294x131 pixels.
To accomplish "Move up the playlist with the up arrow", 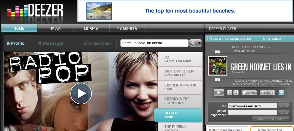I will click(x=217, y=52).
